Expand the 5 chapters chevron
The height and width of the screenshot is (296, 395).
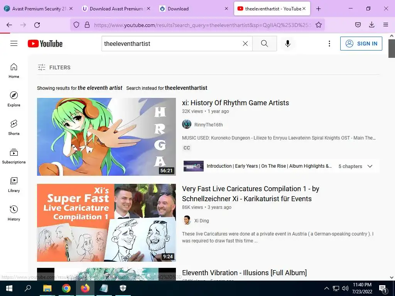[x=370, y=166]
